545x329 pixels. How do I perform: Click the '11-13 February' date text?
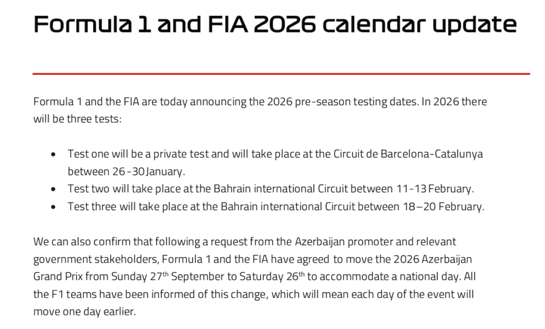point(434,189)
